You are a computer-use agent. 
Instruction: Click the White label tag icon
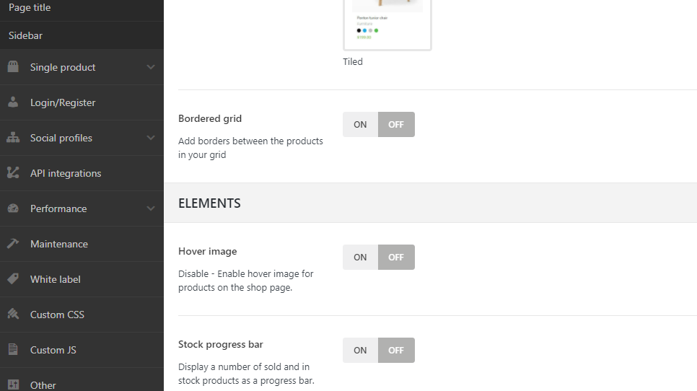pyautogui.click(x=13, y=279)
